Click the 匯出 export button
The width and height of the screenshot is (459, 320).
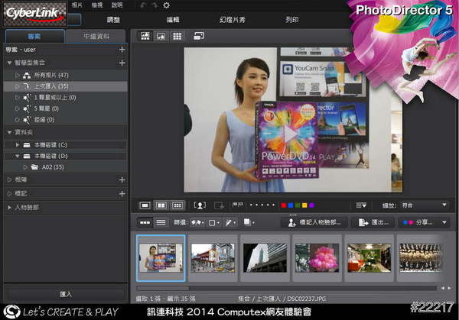pos(375,222)
